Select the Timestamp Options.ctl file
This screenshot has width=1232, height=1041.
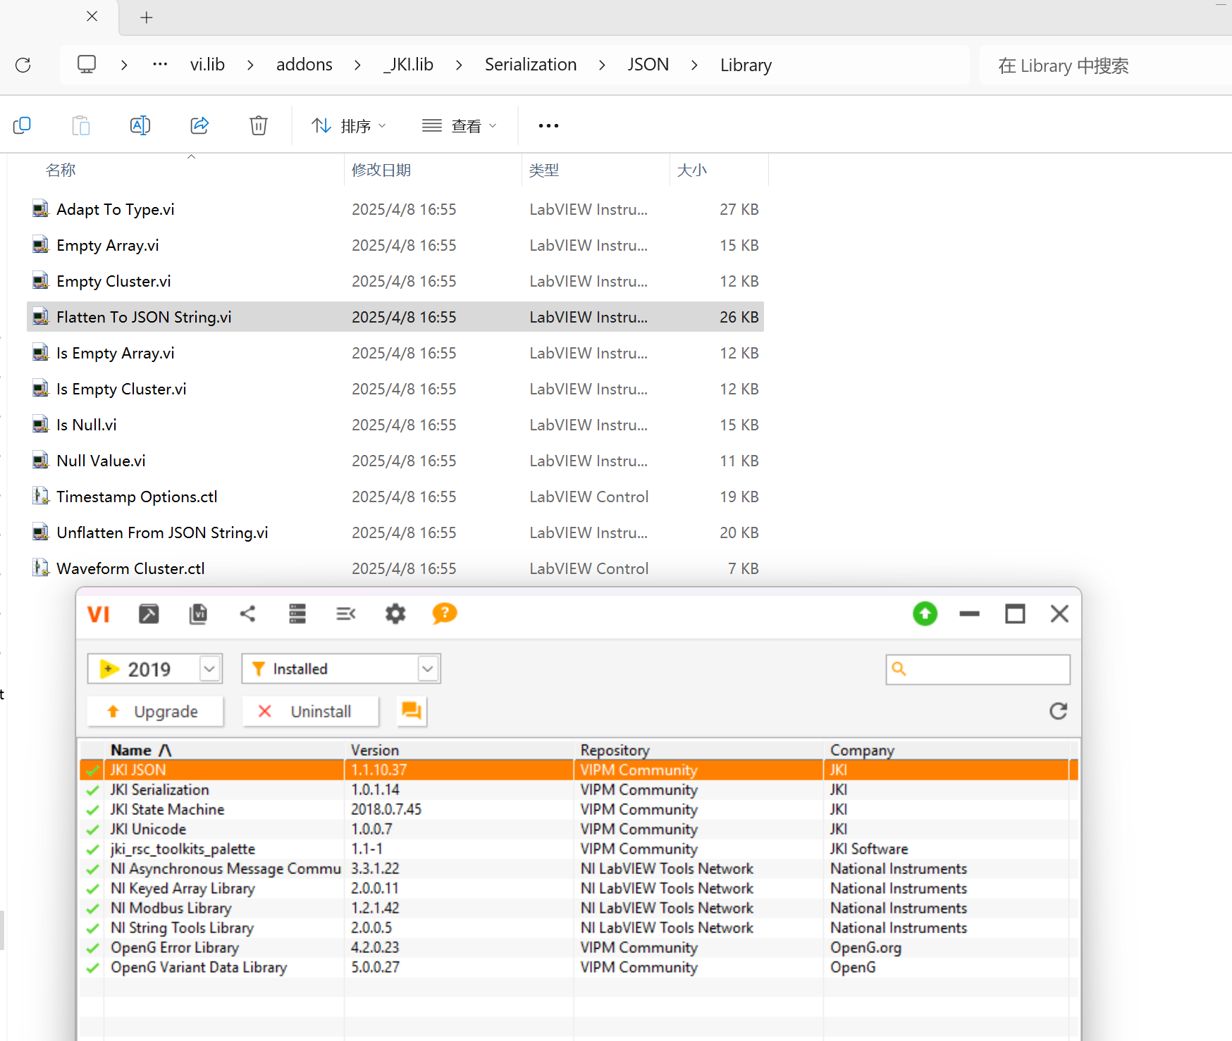(x=395, y=497)
